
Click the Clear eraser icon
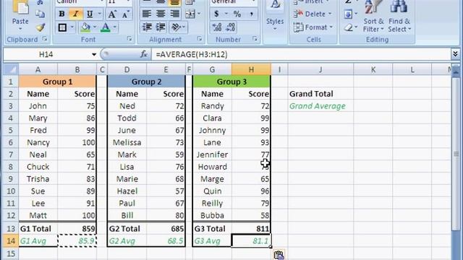[349, 27]
